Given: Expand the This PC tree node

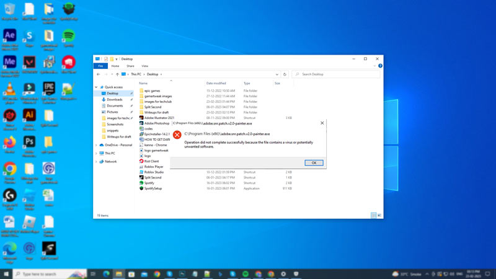Looking at the screenshot, I should pyautogui.click(x=97, y=153).
